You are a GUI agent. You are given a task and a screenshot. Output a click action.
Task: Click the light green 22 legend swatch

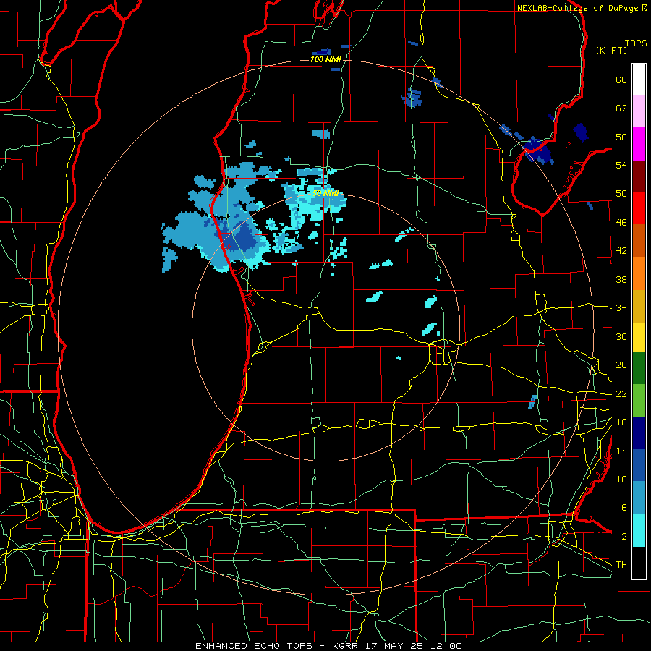[x=639, y=401]
